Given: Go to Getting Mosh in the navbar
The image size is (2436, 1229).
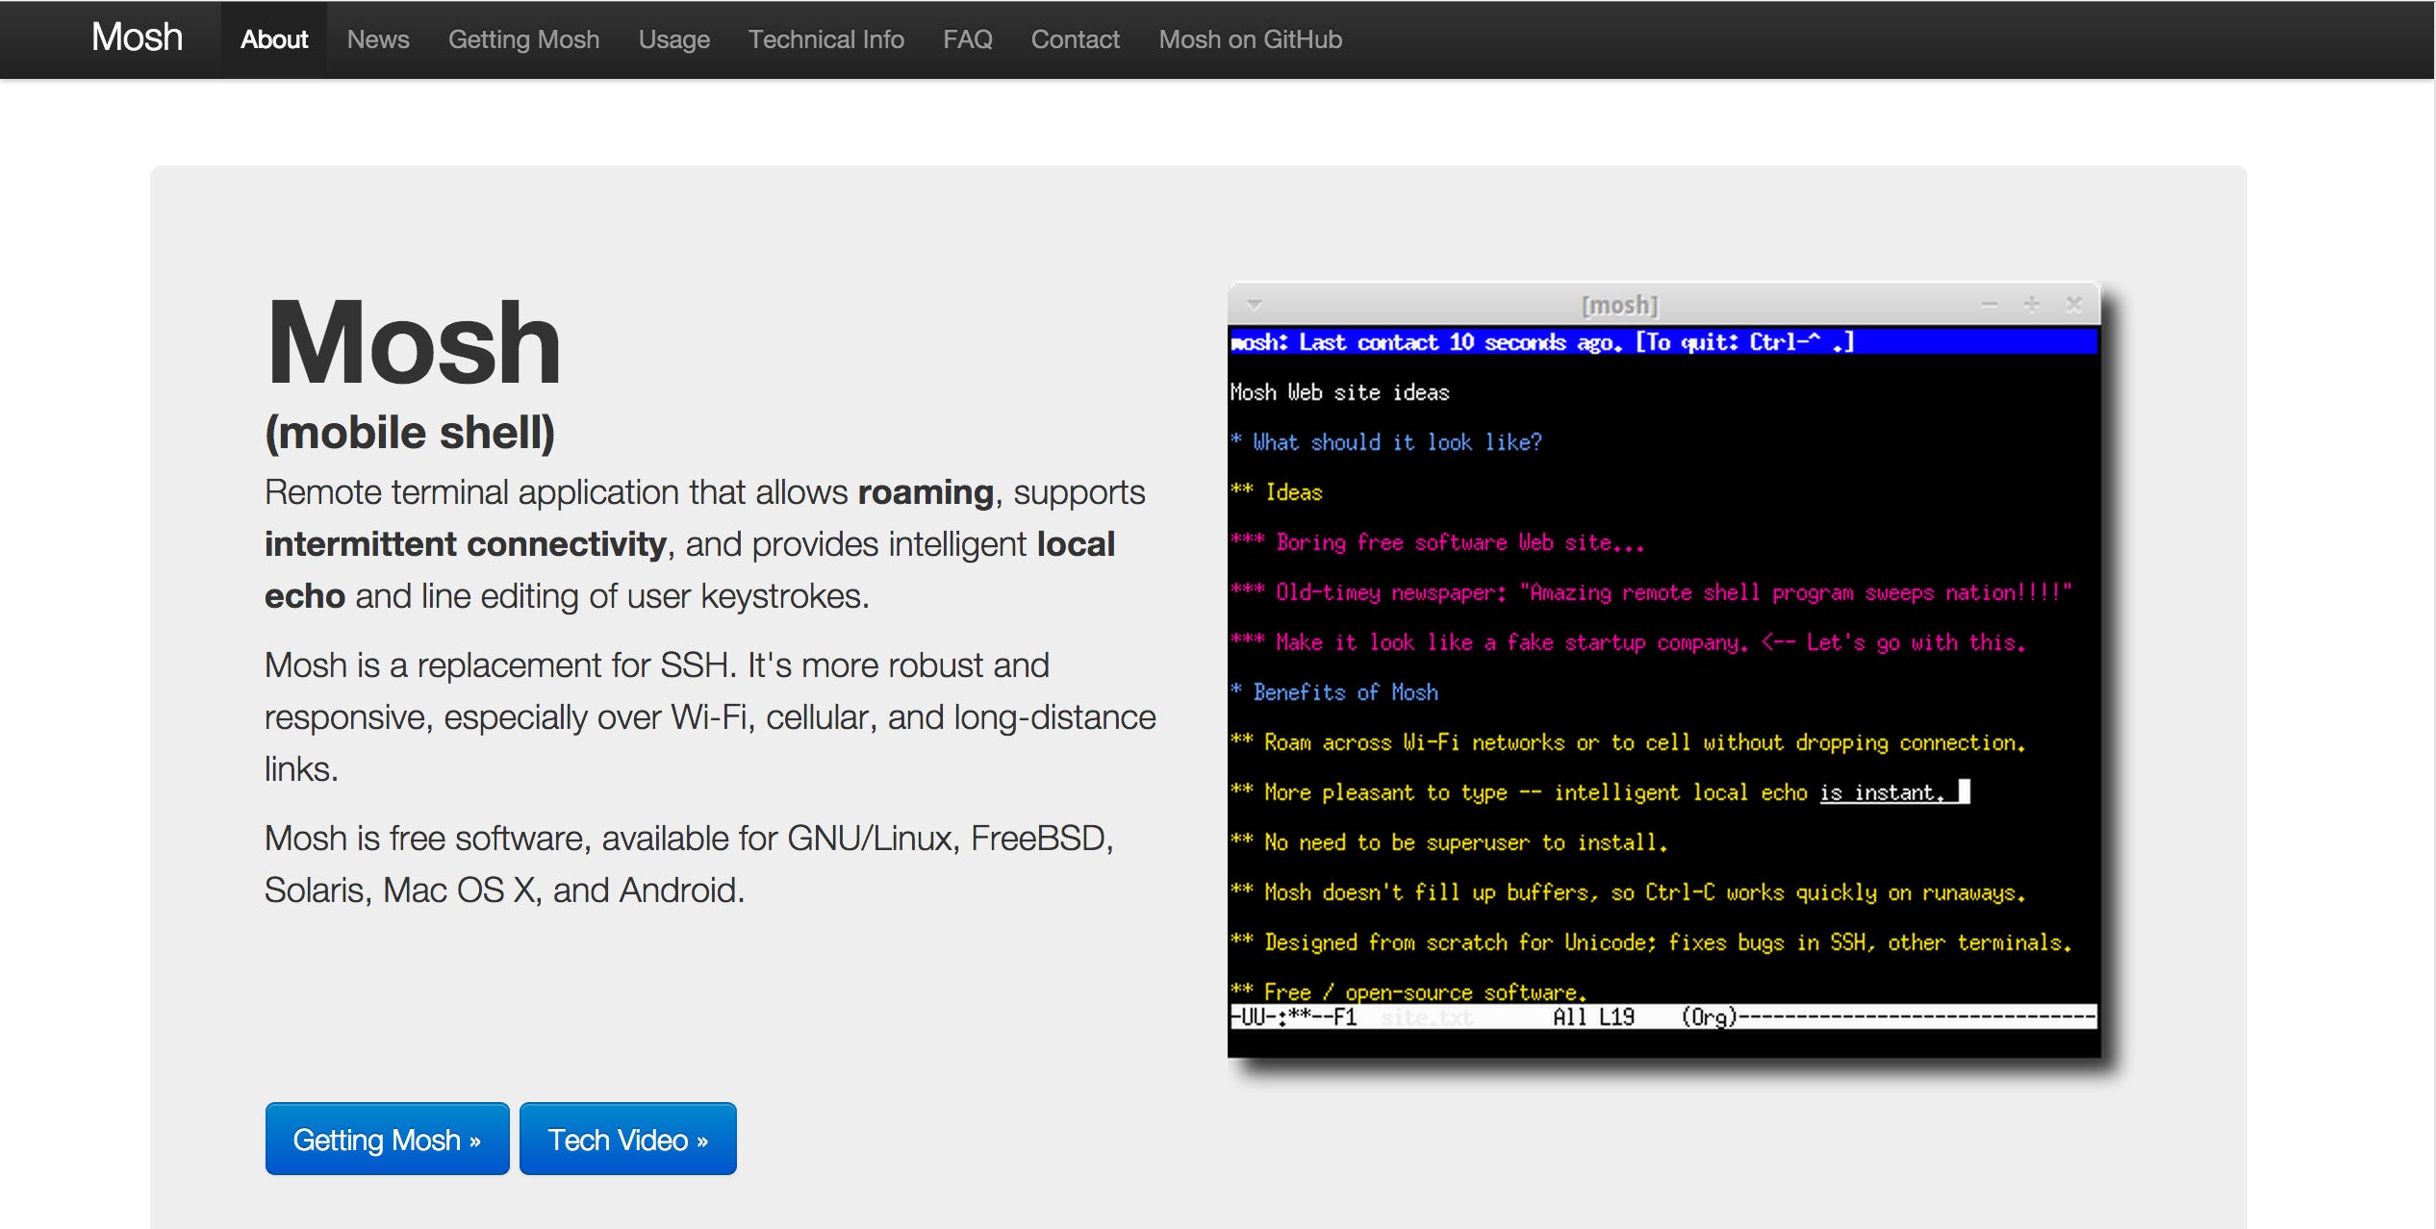Looking at the screenshot, I should [x=523, y=39].
